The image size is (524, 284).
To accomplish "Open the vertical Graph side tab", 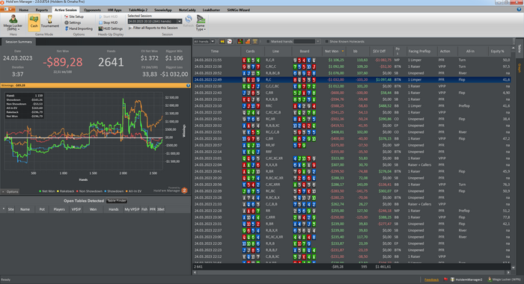I will coord(520,68).
